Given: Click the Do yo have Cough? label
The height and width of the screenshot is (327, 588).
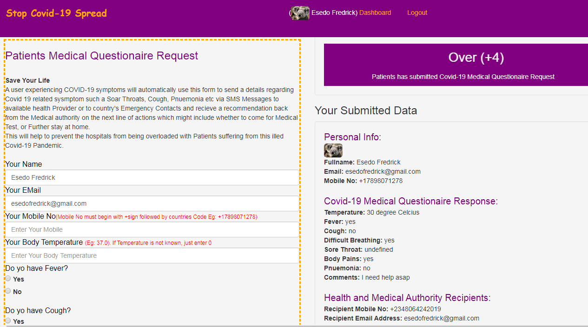Looking at the screenshot, I should (x=38, y=310).
